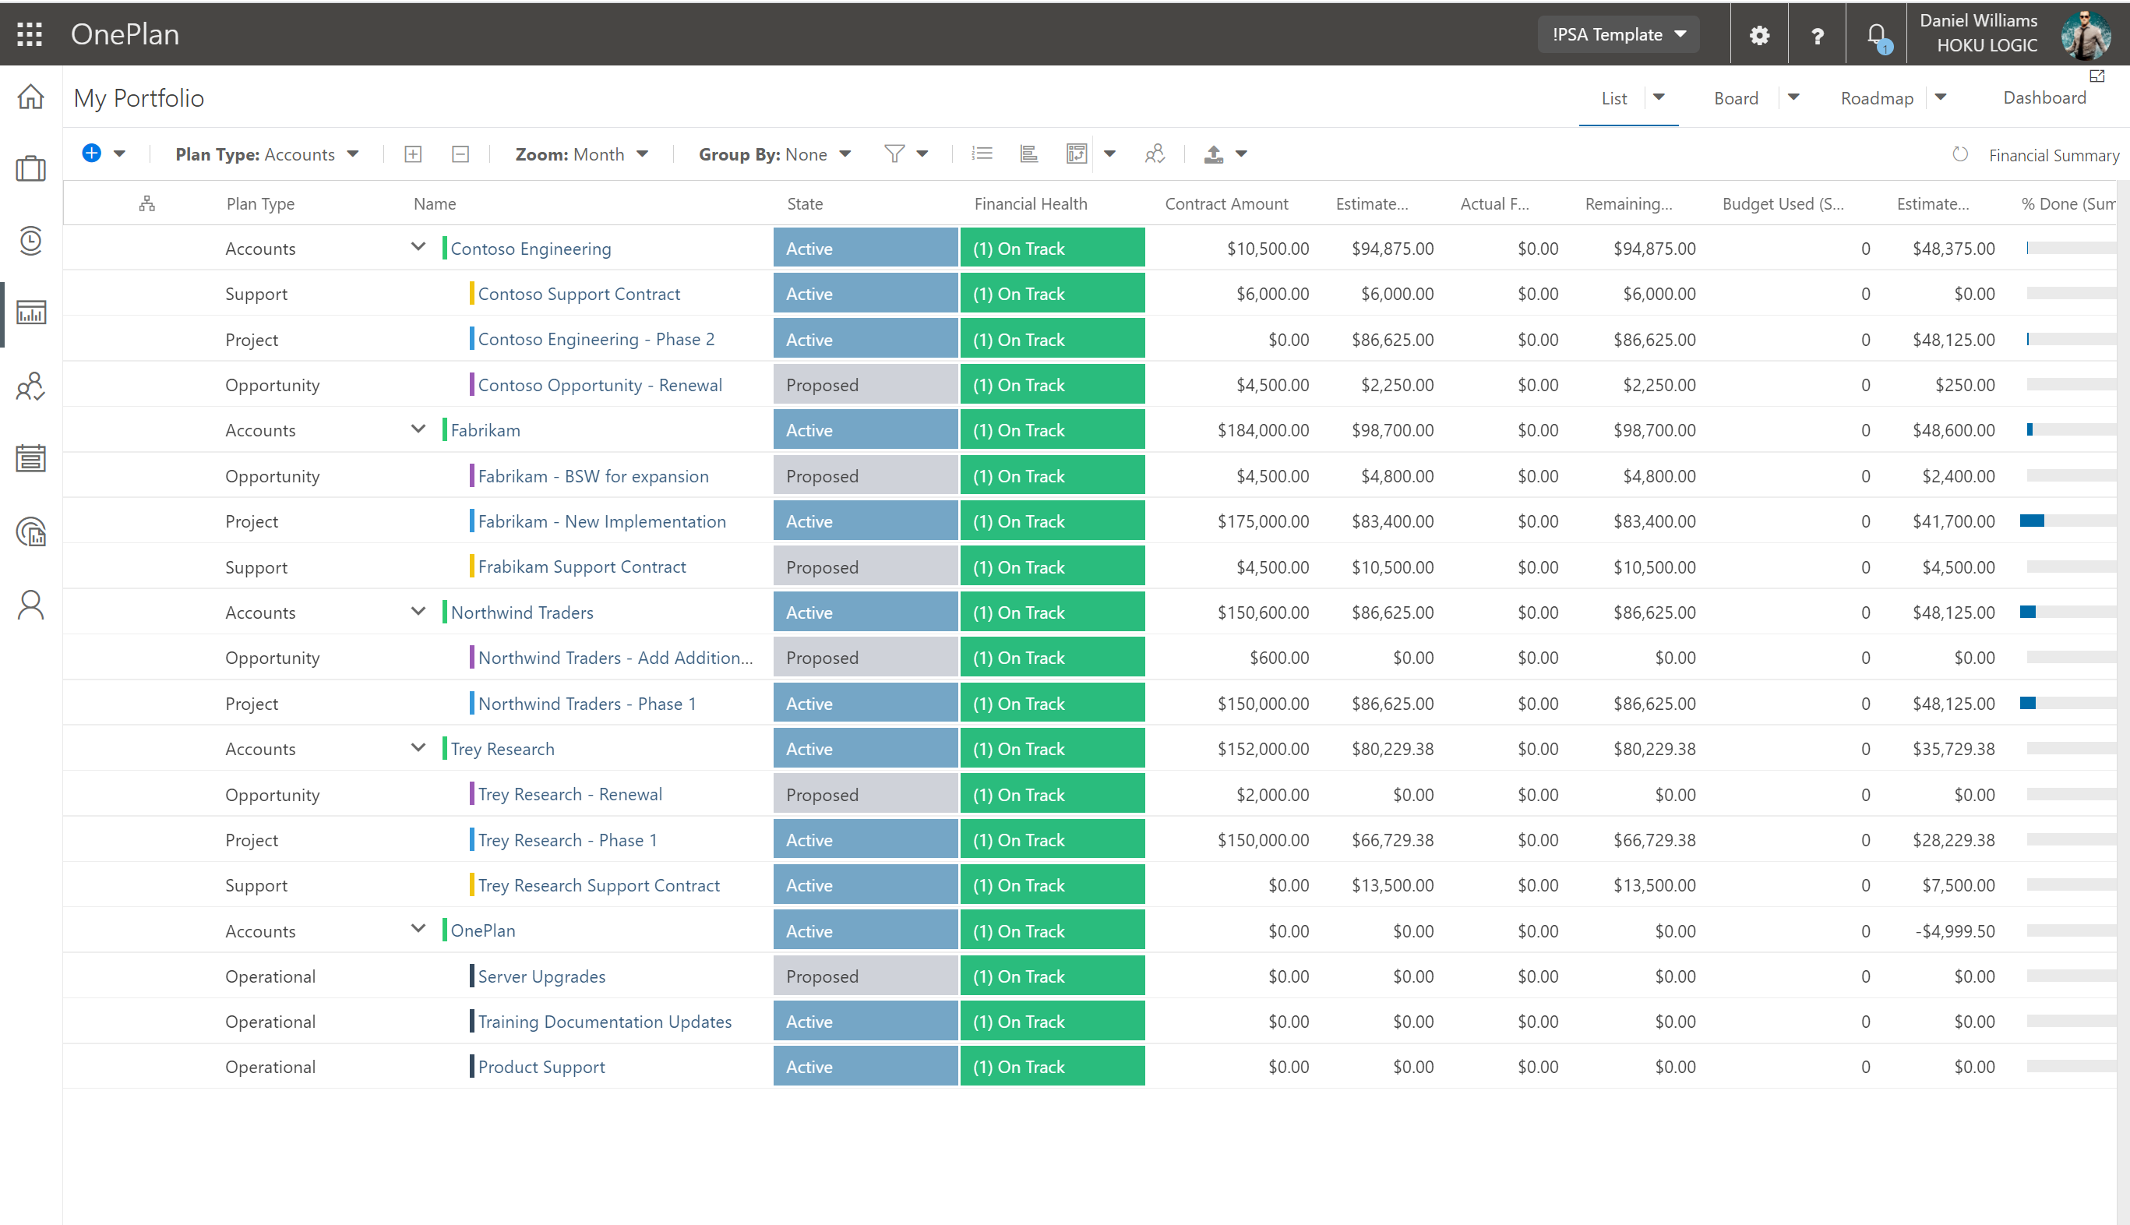Viewport: 2130px width, 1225px height.
Task: Switch to the Roadmap tab
Action: pos(1877,98)
